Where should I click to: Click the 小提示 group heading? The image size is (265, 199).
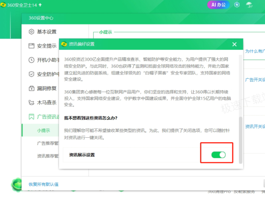coord(105,32)
